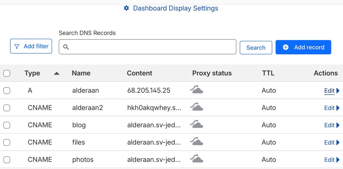
Task: Toggle the select-all checkbox in the table header
Action: pos(7,73)
